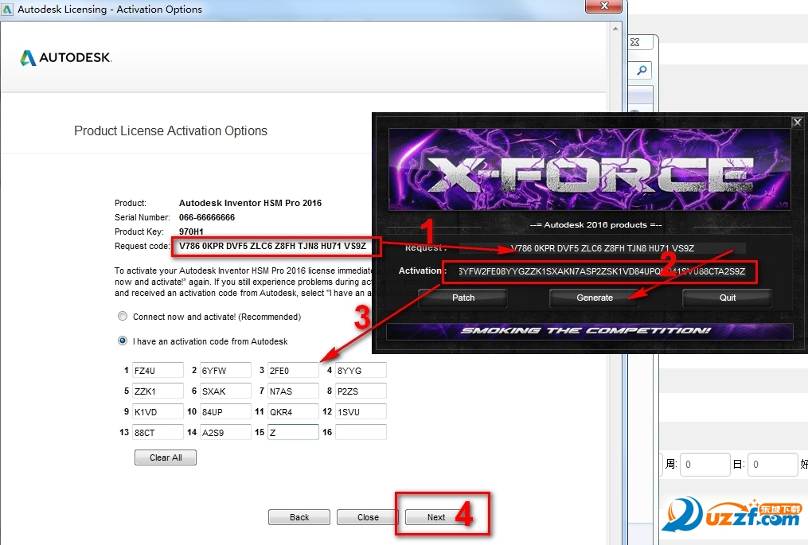Click activation code field 13 containing 88CT

coord(158,432)
